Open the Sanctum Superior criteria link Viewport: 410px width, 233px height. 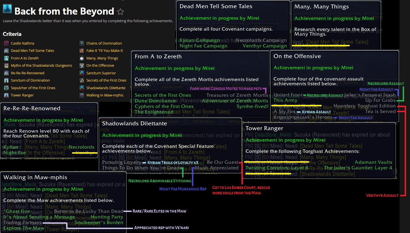click(101, 73)
